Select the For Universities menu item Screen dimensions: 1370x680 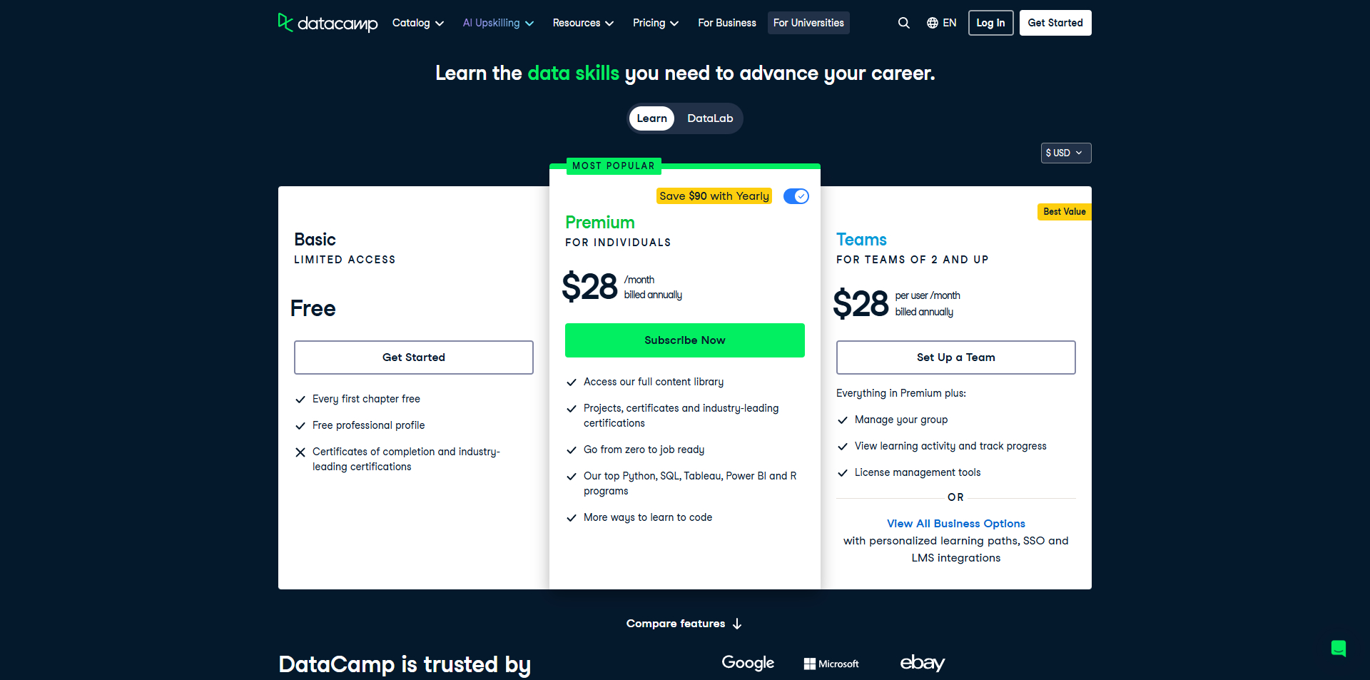(808, 23)
